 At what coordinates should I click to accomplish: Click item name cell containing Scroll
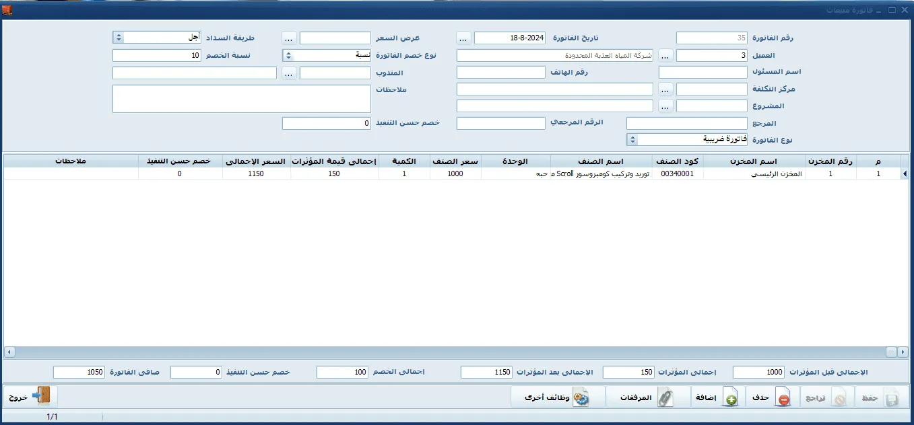point(601,174)
